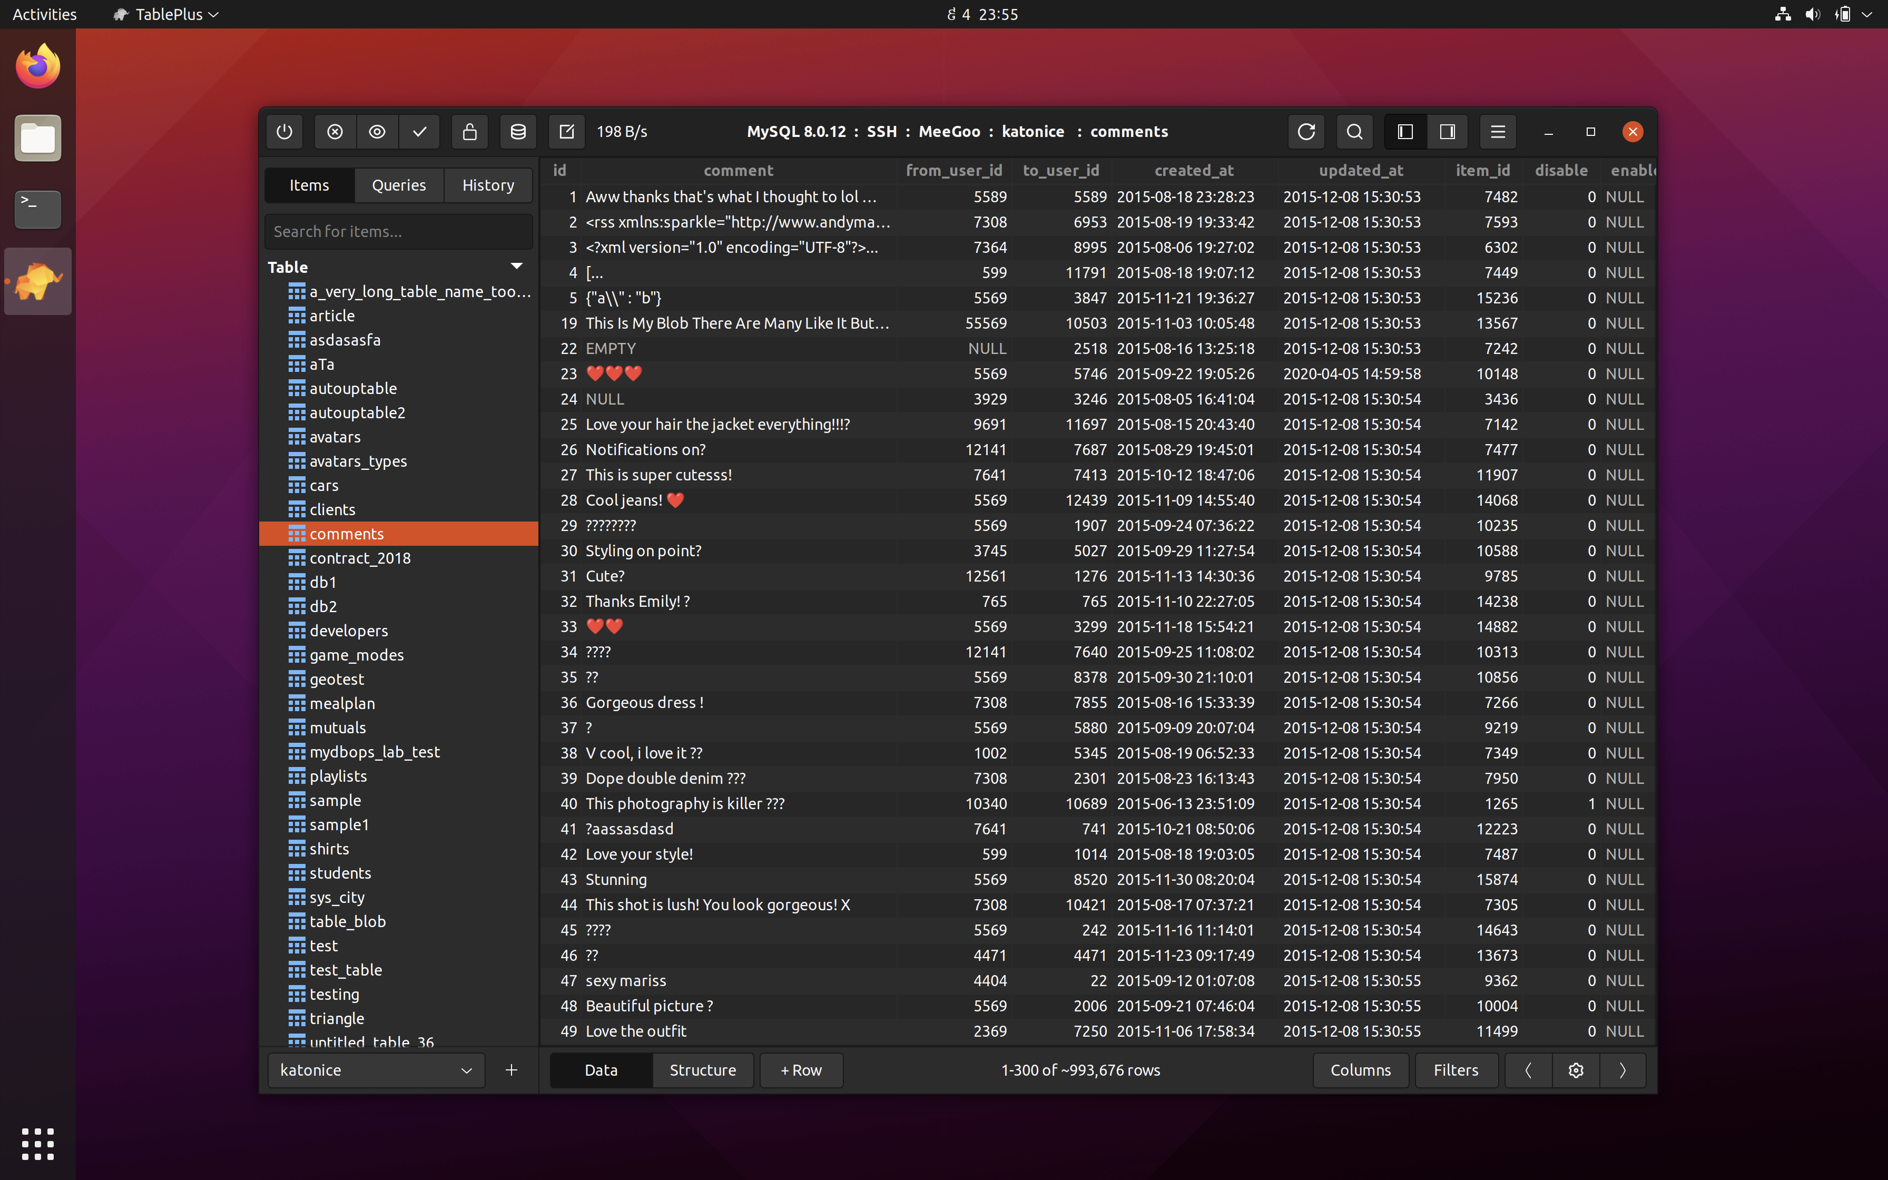
Task: Click the search field for items
Action: point(396,230)
